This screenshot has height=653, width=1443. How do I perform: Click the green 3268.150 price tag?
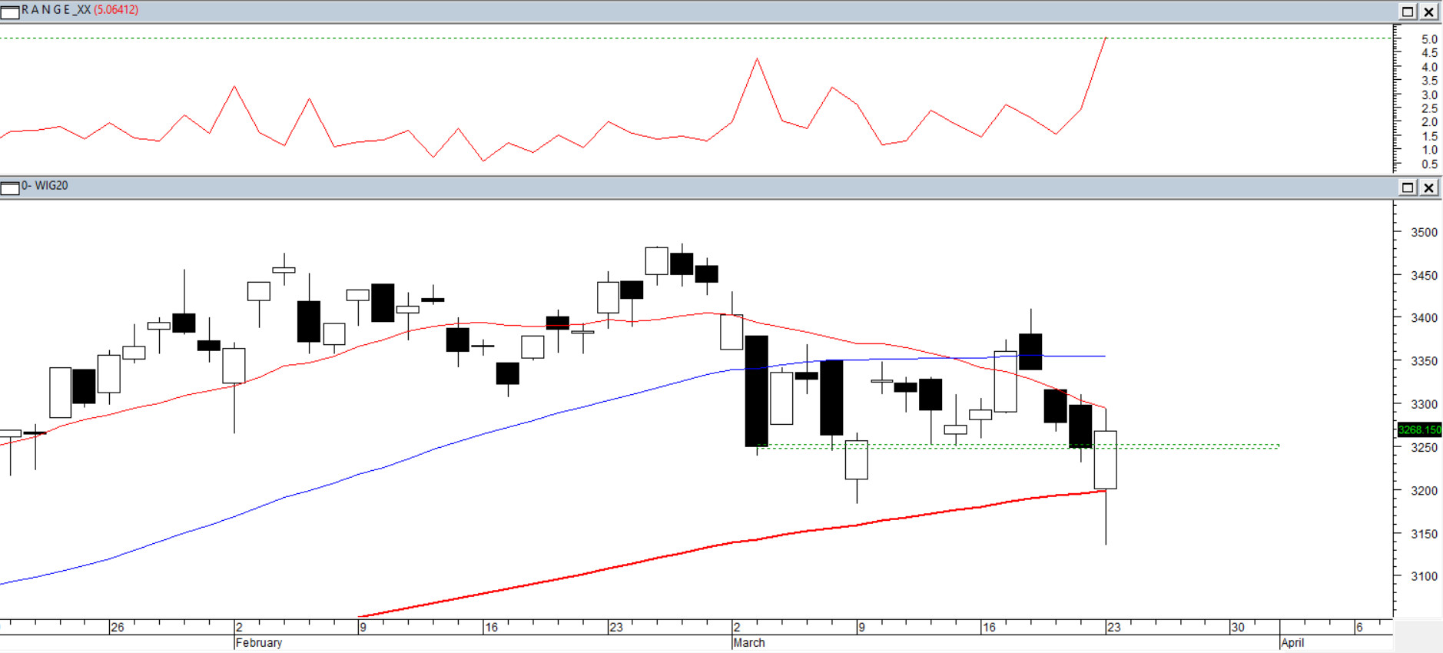(1418, 429)
